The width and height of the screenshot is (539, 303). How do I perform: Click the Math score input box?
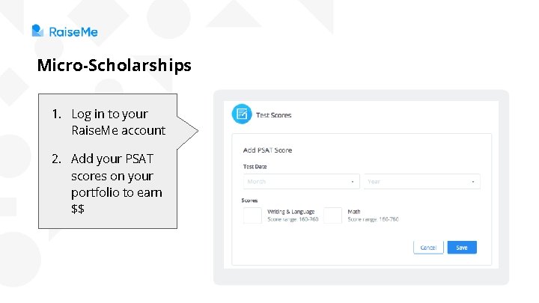click(x=332, y=215)
